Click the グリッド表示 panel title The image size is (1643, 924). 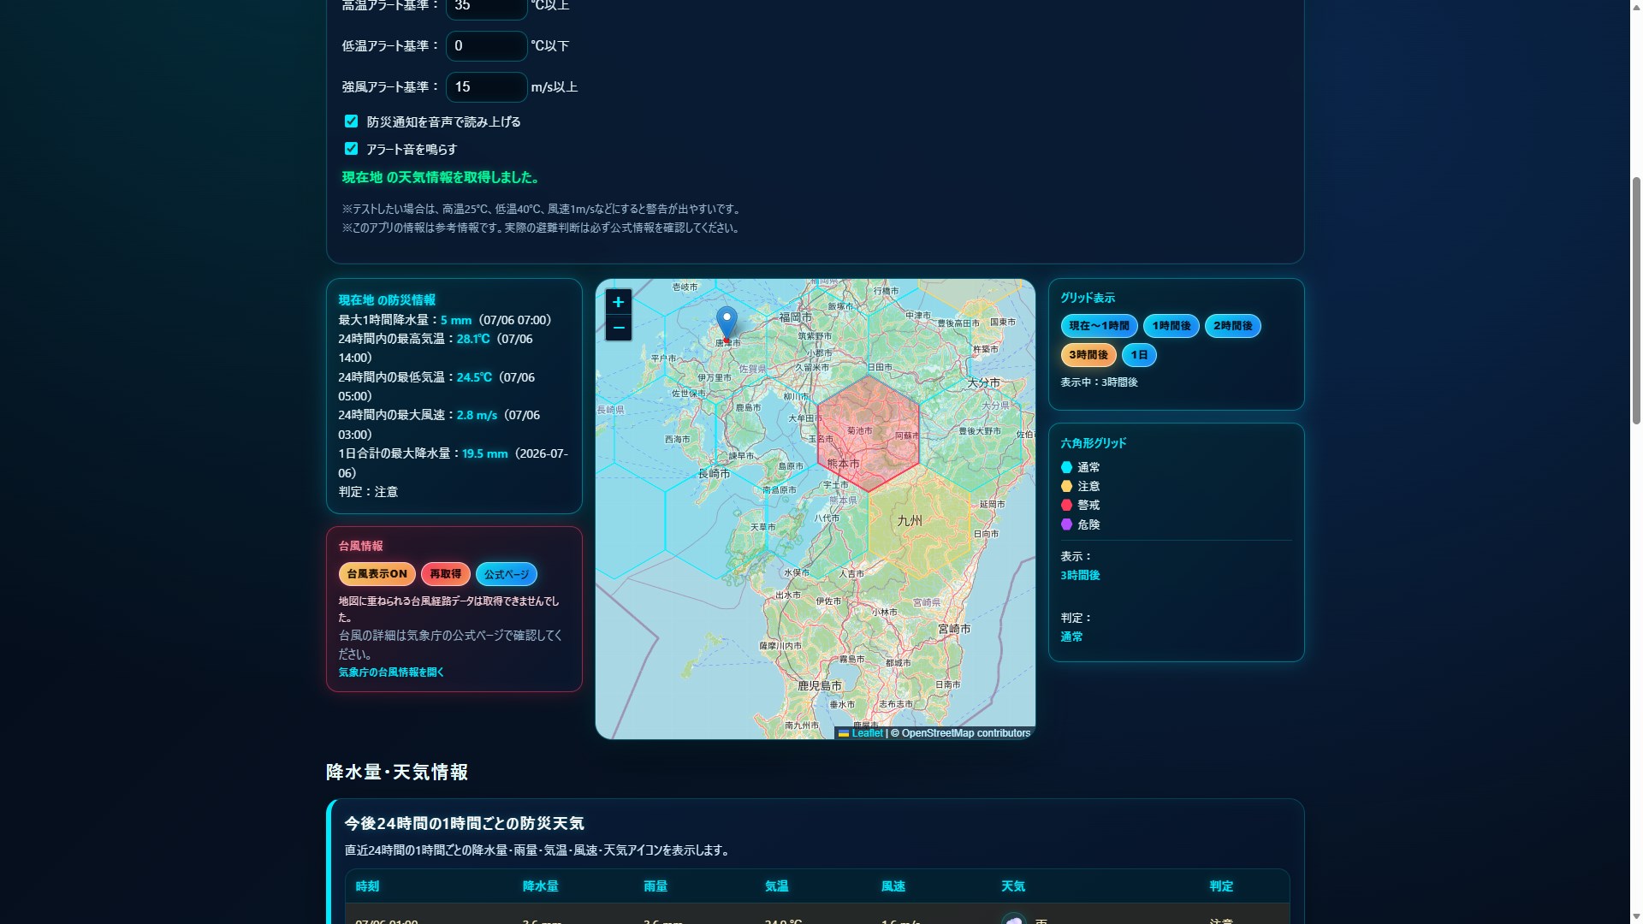1088,298
